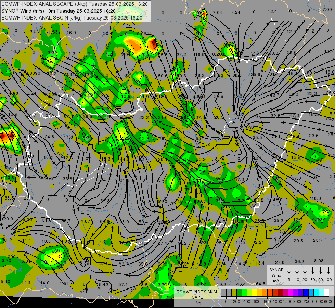The image size is (335, 308).
Task: Click the SYNOP wind arrow above 30
Action: (x=312, y=271)
